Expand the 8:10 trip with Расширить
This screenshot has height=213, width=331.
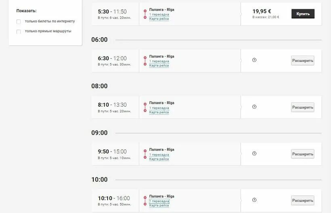pos(302,108)
